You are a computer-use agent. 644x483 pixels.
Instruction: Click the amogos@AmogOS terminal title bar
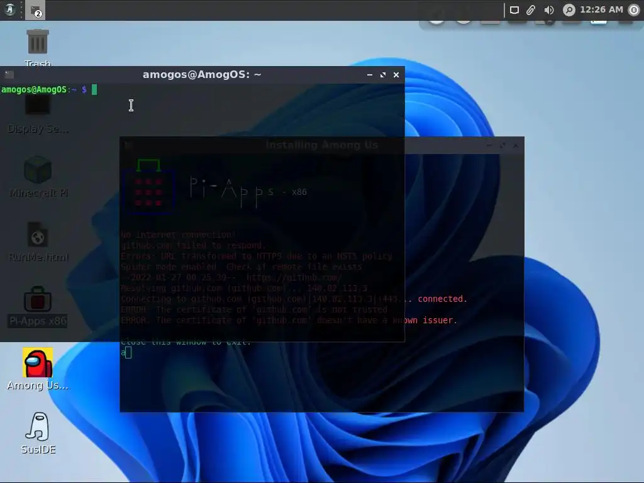(202, 75)
